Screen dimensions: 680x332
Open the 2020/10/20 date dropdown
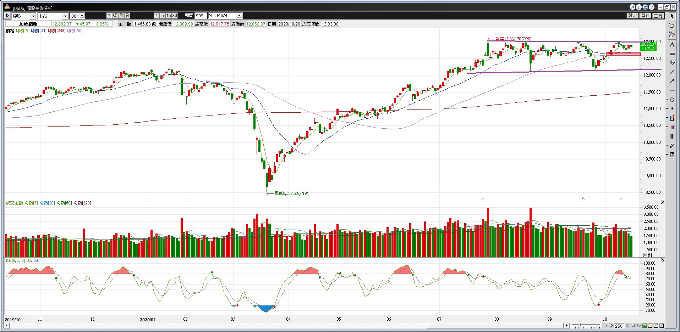point(239,16)
